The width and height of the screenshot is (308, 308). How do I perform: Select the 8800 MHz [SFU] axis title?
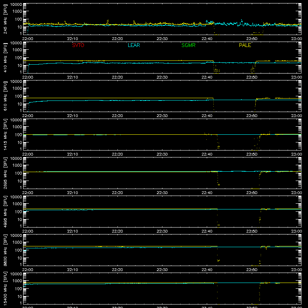5,250
